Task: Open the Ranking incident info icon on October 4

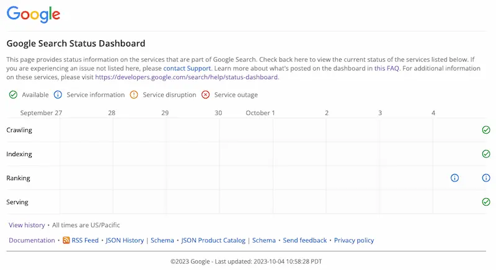Action: pos(454,178)
